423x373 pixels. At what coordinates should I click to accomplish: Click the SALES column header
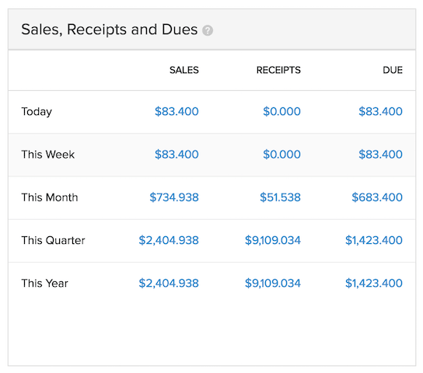pyautogui.click(x=184, y=70)
